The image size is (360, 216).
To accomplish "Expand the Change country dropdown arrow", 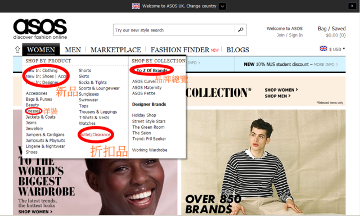I will pos(222,6).
